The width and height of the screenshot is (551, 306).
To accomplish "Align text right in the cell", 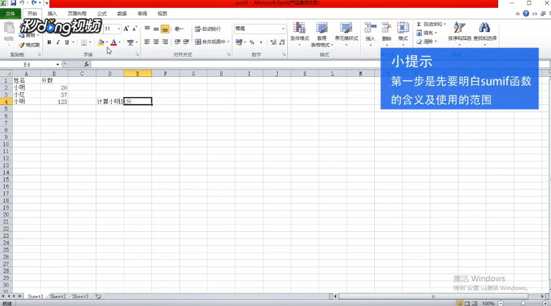I will [x=165, y=42].
